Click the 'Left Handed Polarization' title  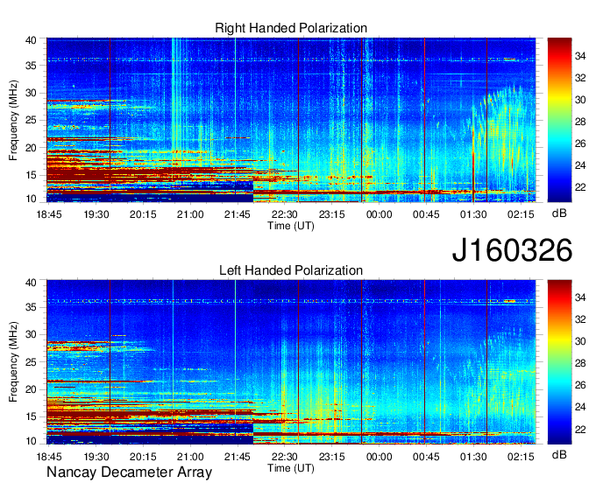[x=291, y=270]
